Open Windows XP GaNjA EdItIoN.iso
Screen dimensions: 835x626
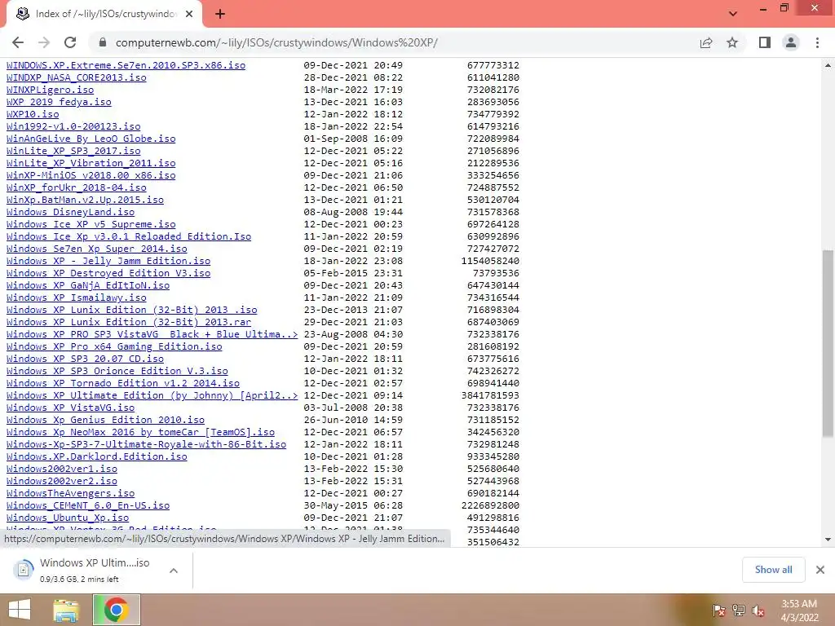tap(88, 285)
